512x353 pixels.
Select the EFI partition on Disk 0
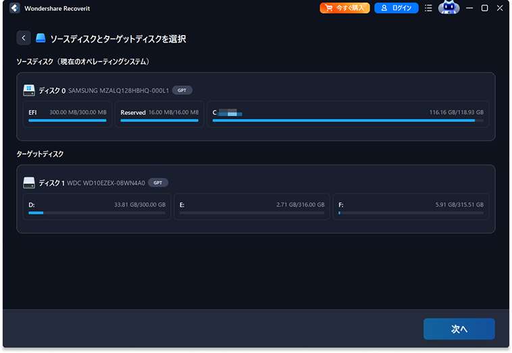point(68,115)
